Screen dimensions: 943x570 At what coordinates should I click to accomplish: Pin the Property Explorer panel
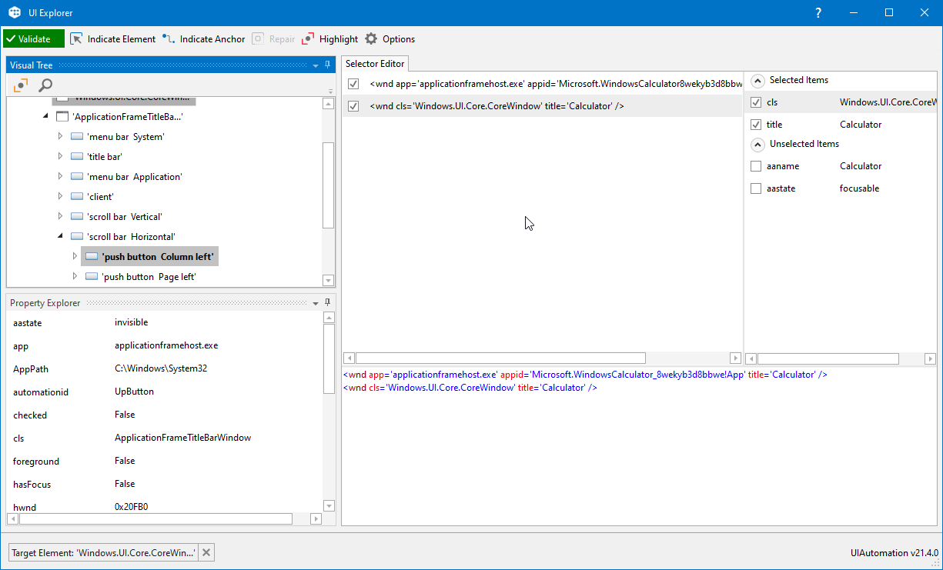[x=327, y=302]
